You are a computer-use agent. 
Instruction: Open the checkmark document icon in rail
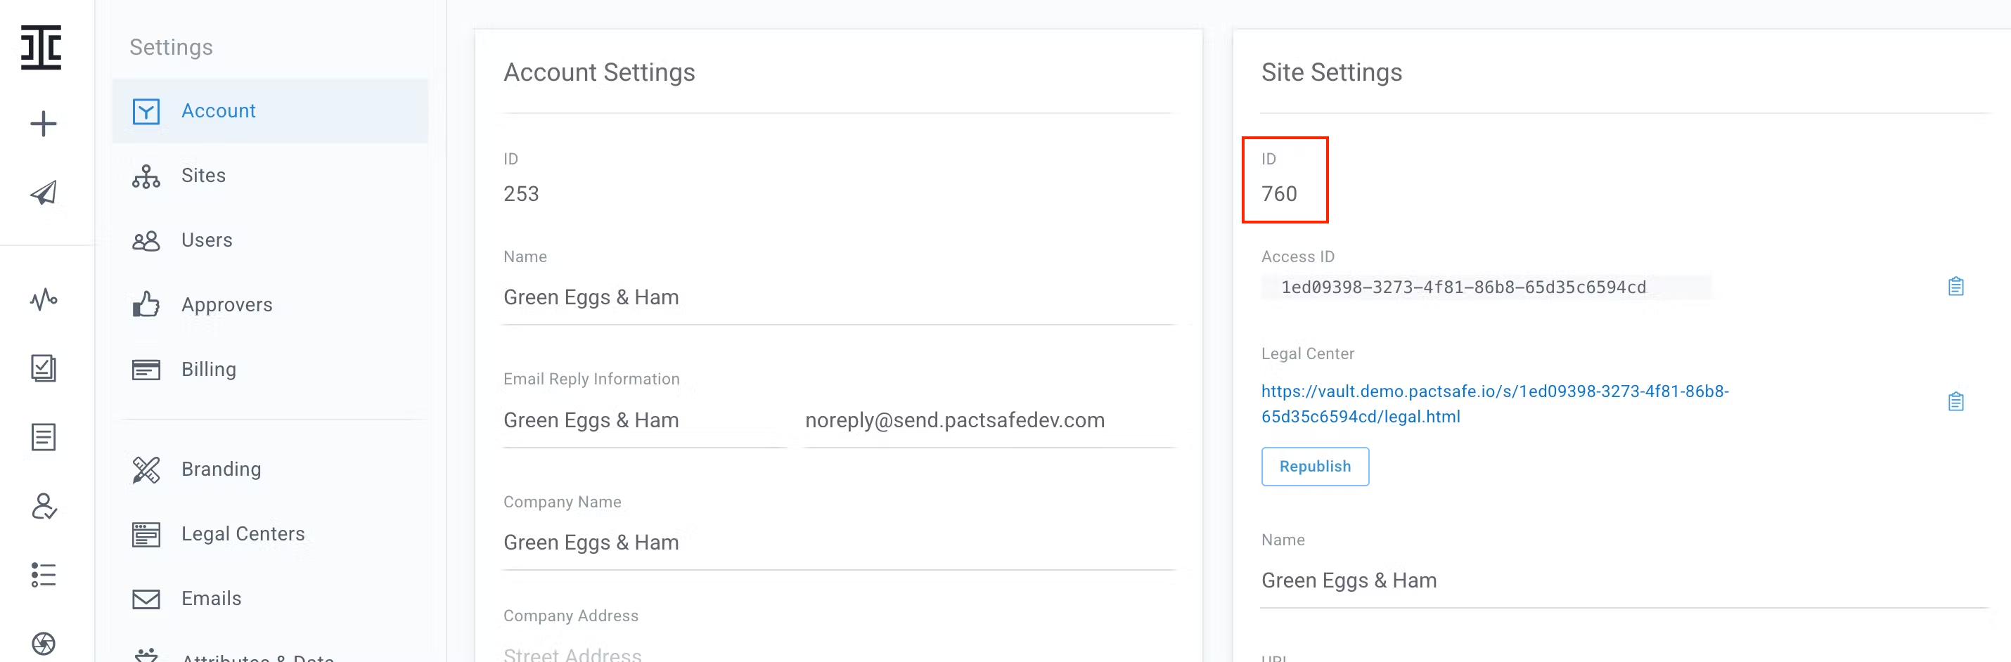(44, 368)
